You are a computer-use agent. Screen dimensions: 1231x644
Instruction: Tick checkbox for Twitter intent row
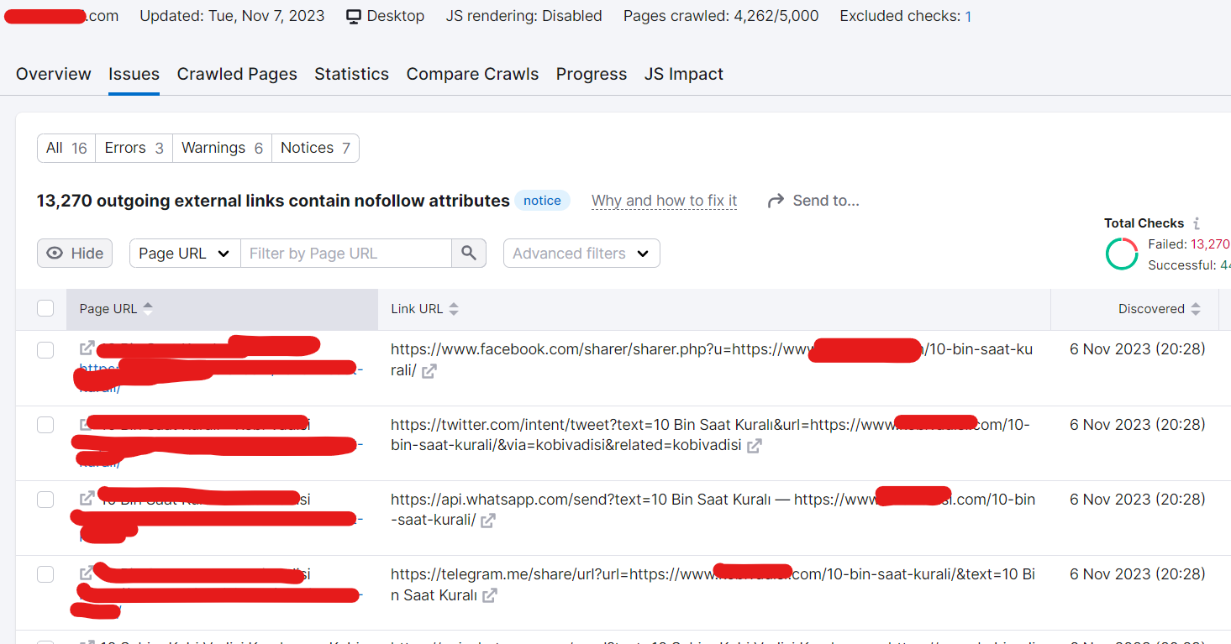point(45,425)
